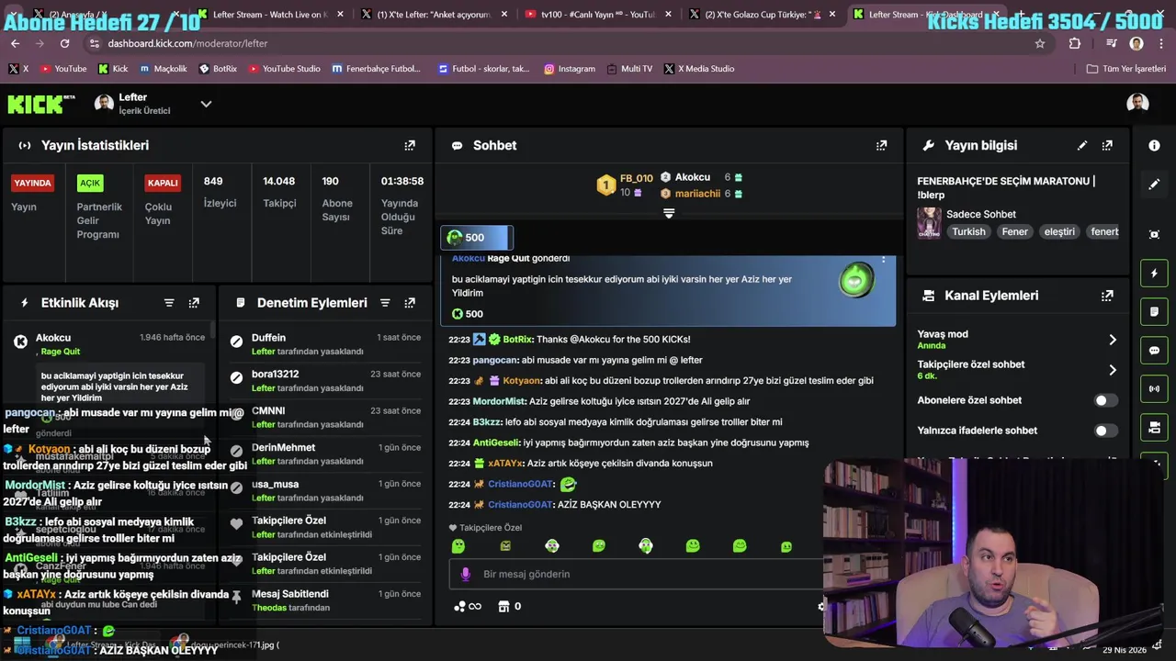Open the Tüm Yer İşaretleri bookmarks folder
This screenshot has height=661, width=1176.
pyautogui.click(x=1125, y=69)
